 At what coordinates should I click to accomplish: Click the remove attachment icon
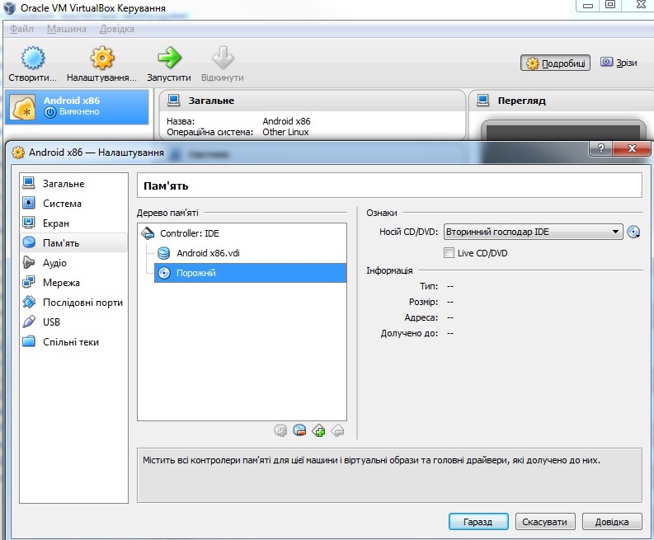click(299, 430)
